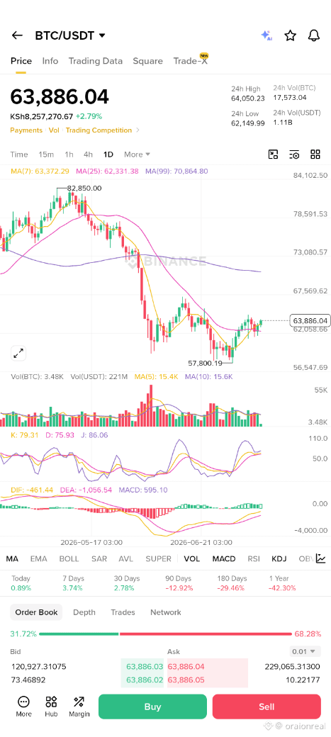Open the Hub icon
Image resolution: width=331 pixels, height=737 pixels.
pos(51,707)
